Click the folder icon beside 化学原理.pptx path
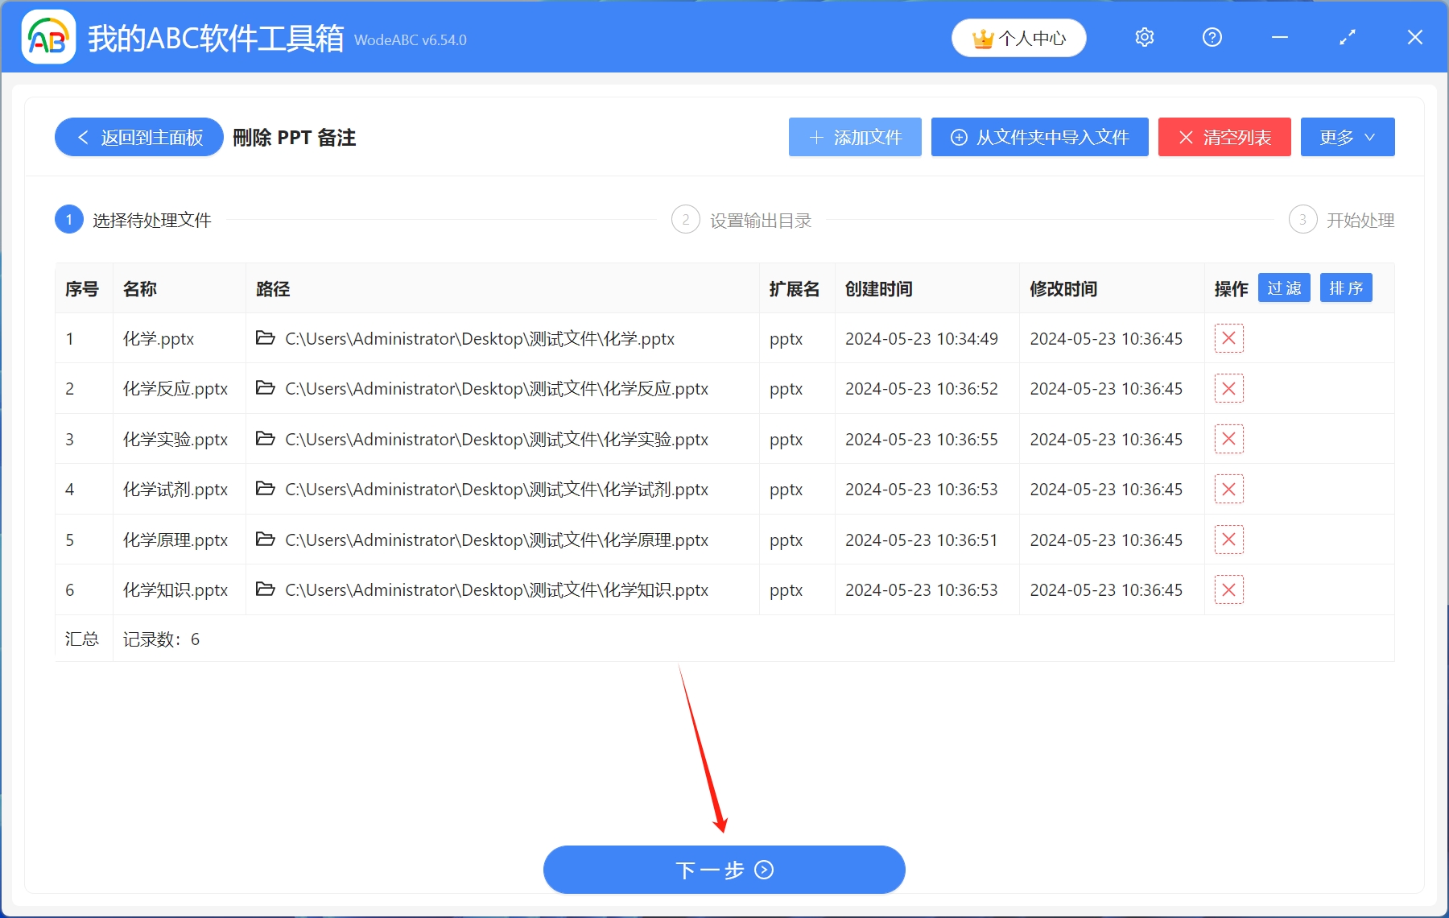 click(266, 540)
